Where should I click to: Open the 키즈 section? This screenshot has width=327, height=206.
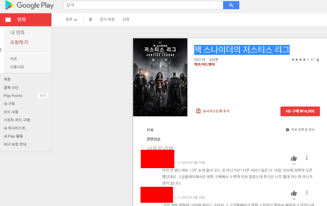(x=14, y=59)
